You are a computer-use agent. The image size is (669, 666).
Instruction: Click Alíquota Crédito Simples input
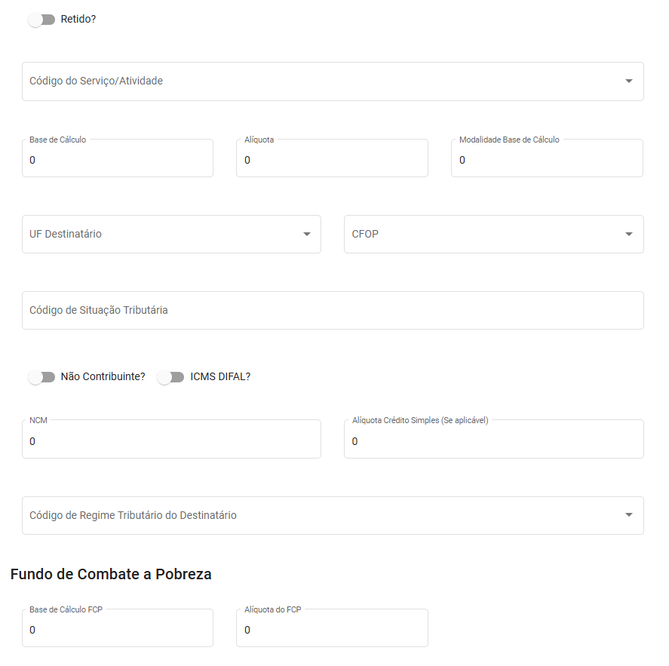point(493,441)
